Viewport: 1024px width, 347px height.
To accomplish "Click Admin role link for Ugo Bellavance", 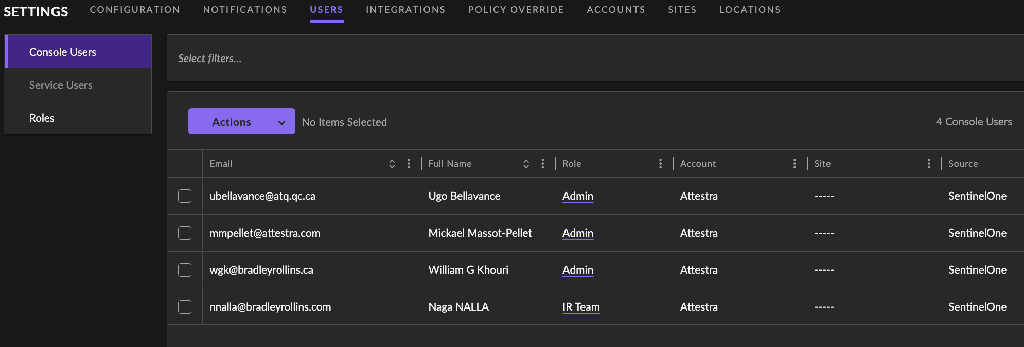I will coord(577,196).
